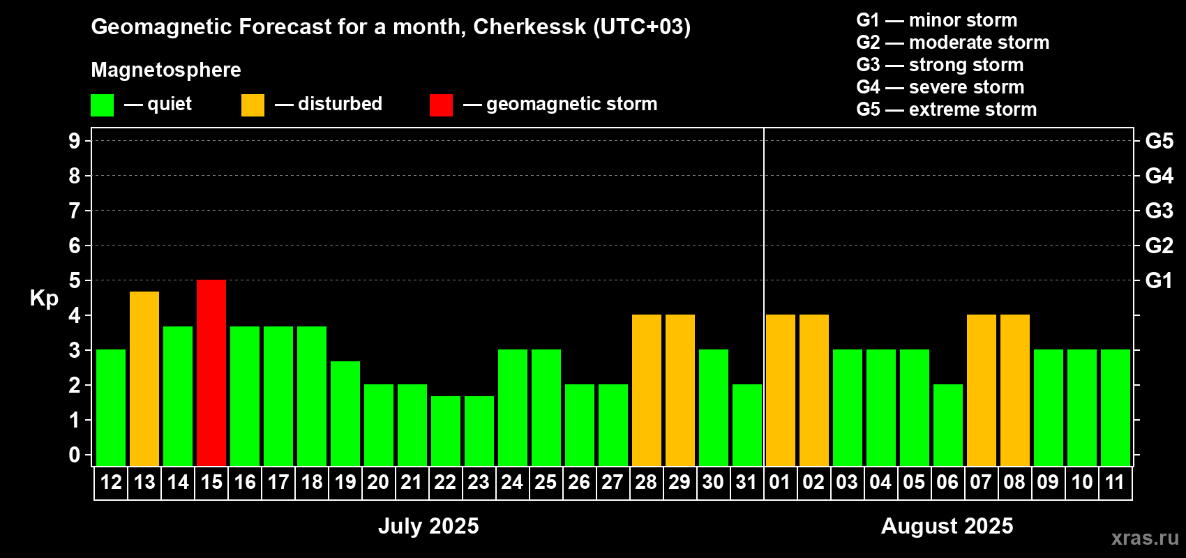Click the date label 05

click(x=914, y=483)
